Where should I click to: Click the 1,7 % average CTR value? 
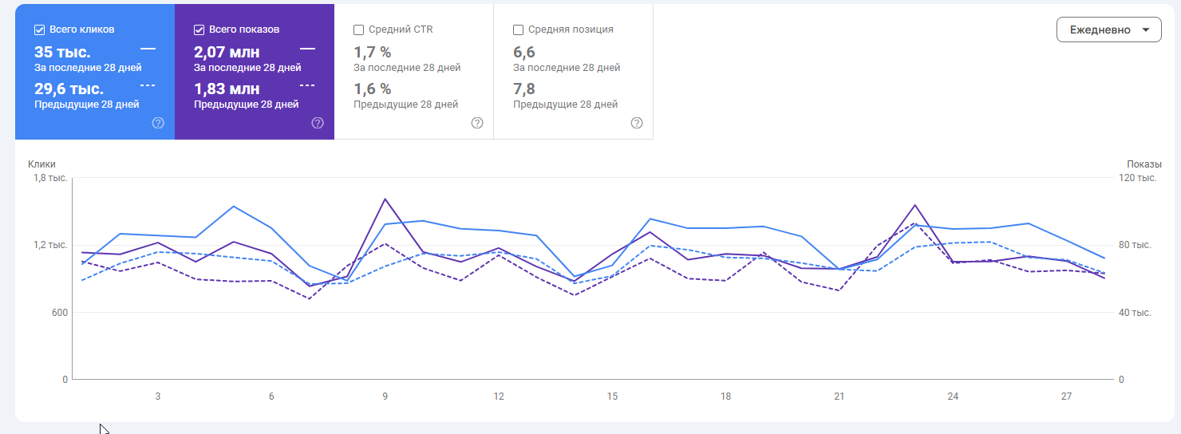pos(372,53)
